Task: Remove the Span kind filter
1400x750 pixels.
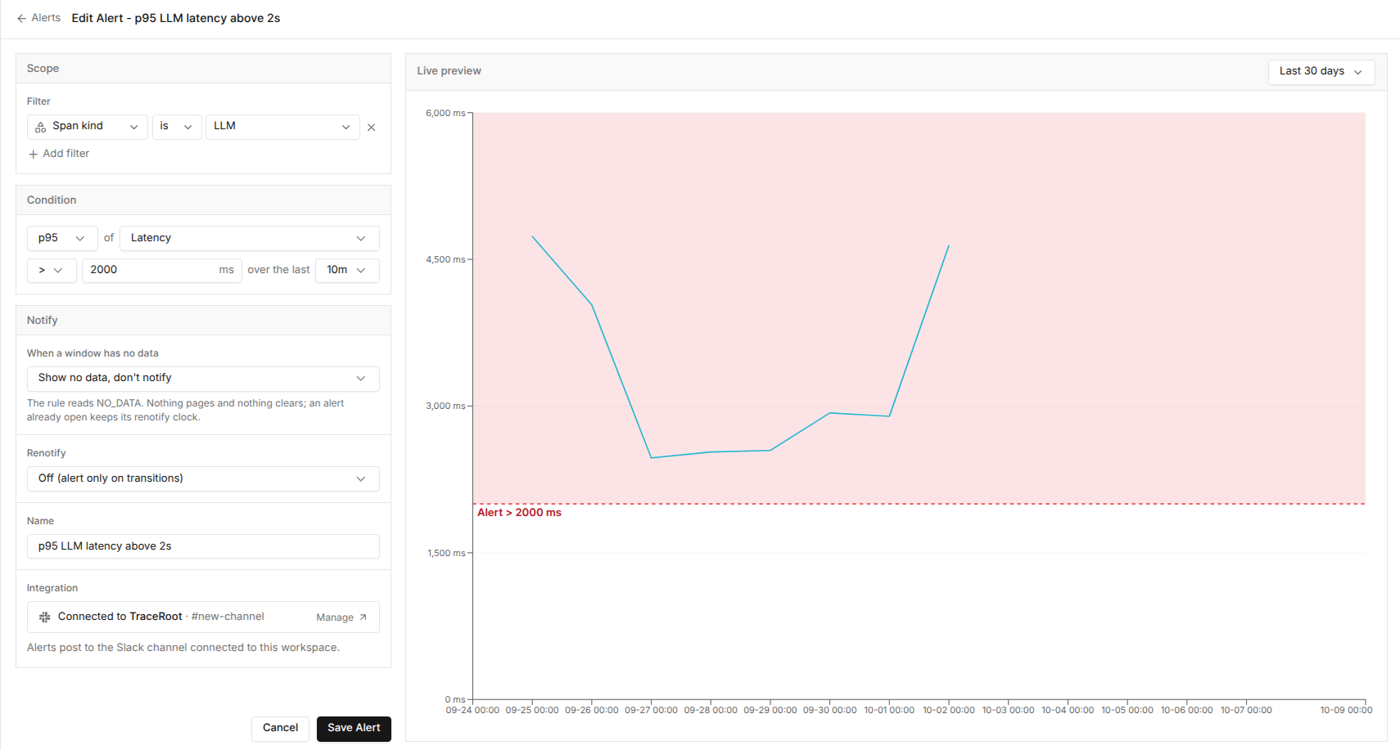Action: click(x=372, y=128)
